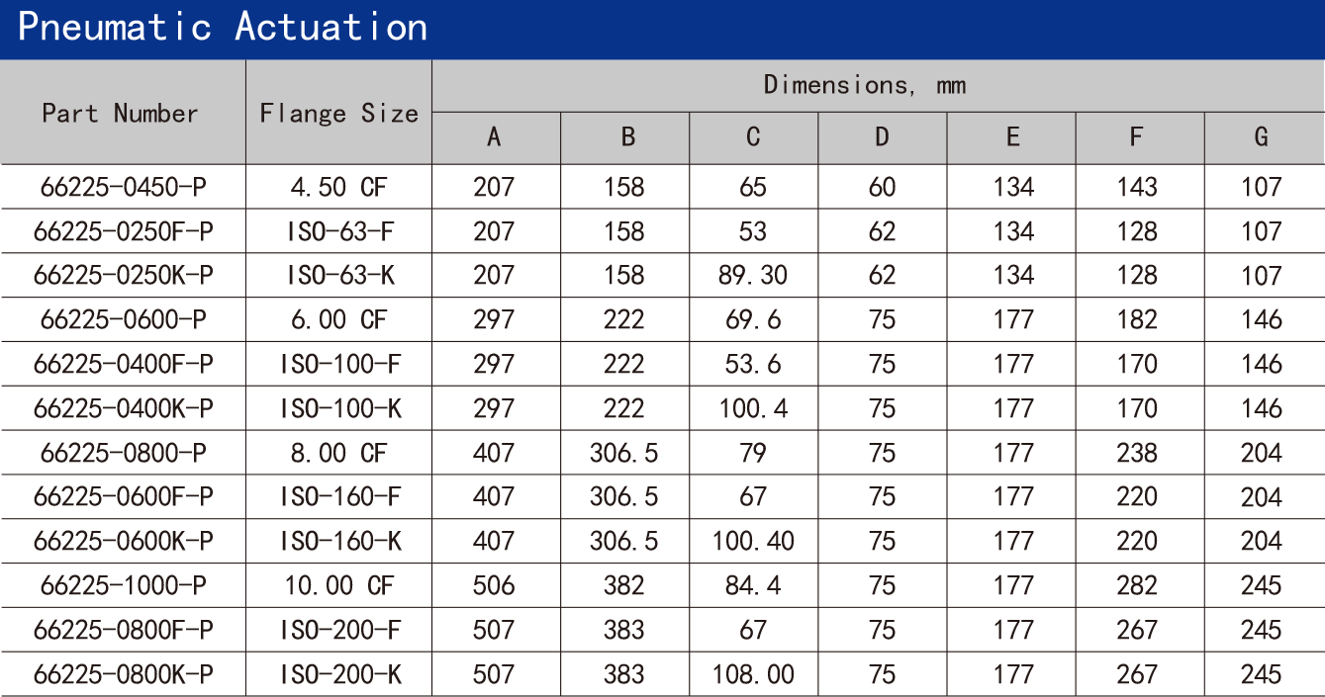Click the 108.00 value in column C
This screenshot has height=697, width=1325.
pos(752,674)
